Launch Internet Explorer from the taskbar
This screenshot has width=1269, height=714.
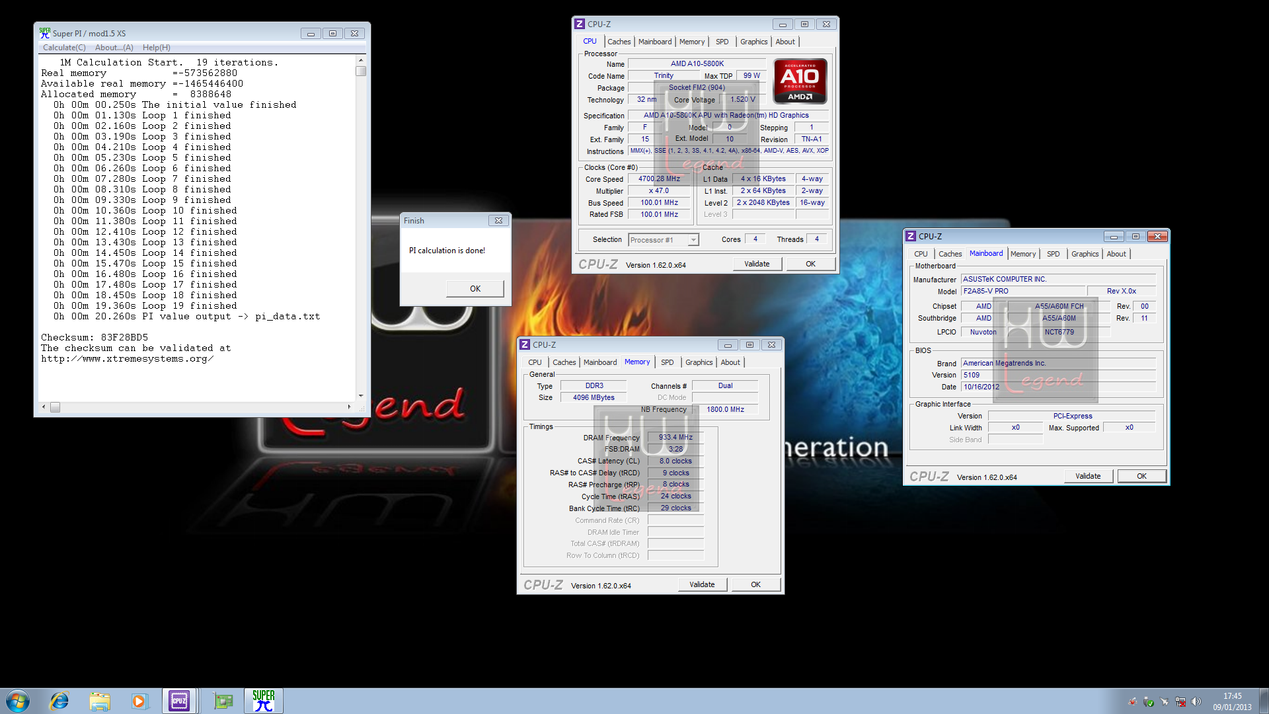pyautogui.click(x=59, y=701)
